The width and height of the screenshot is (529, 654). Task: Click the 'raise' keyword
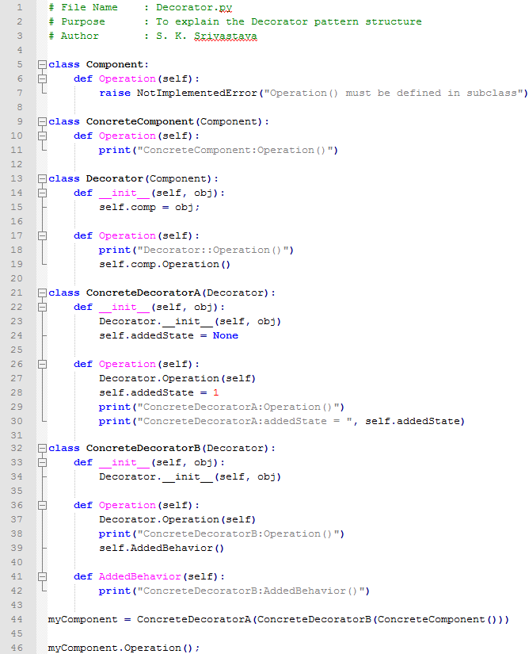tap(115, 93)
